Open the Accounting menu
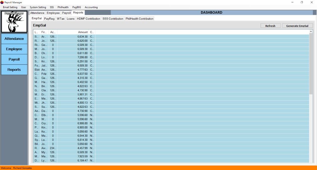This screenshot has height=170, width=317. (x=91, y=7)
